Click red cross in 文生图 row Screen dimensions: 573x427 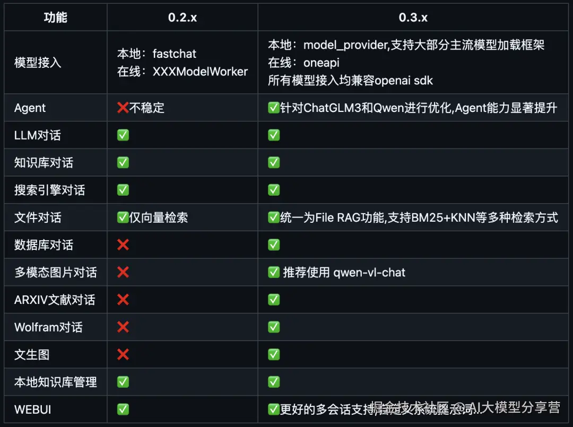point(123,354)
